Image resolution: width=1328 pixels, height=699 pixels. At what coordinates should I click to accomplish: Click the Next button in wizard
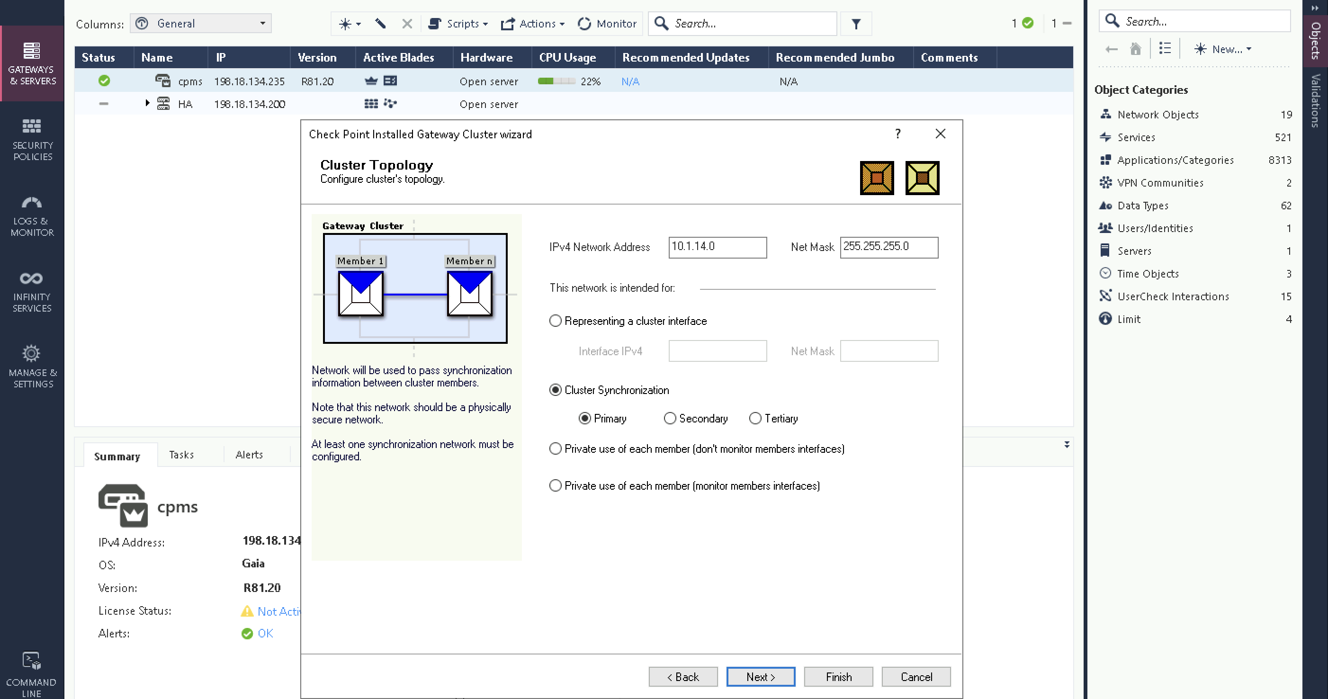coord(761,676)
